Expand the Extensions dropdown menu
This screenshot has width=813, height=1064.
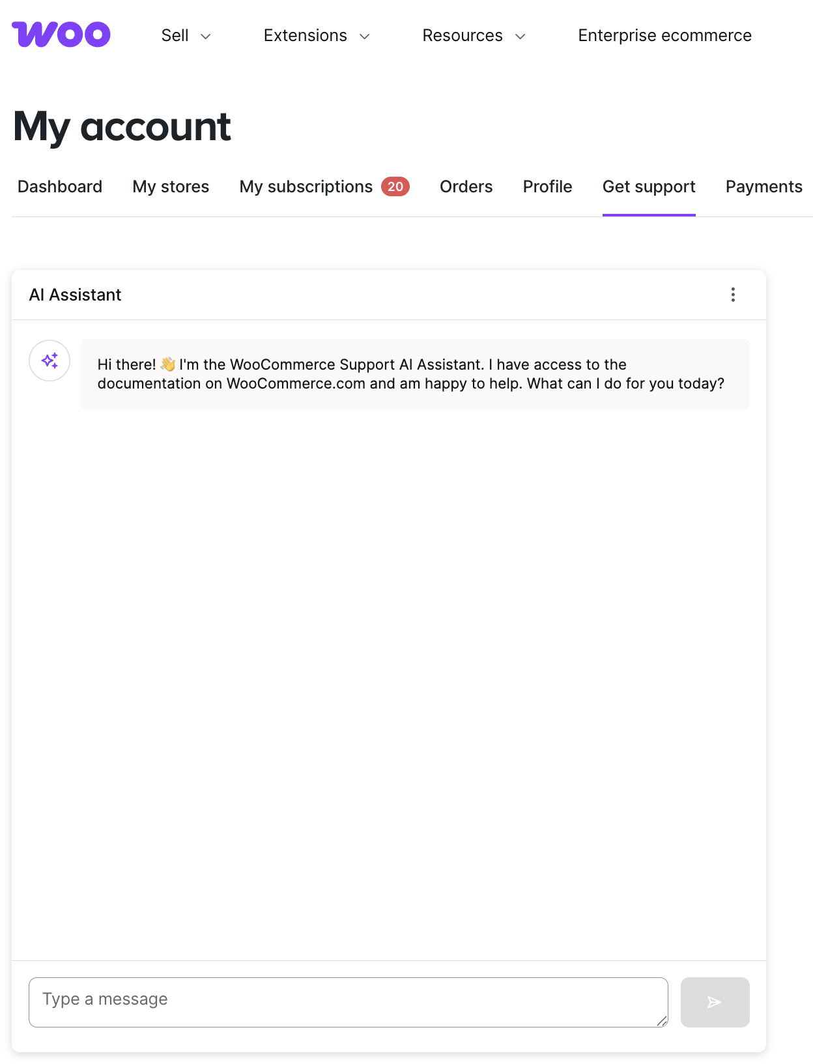(317, 36)
